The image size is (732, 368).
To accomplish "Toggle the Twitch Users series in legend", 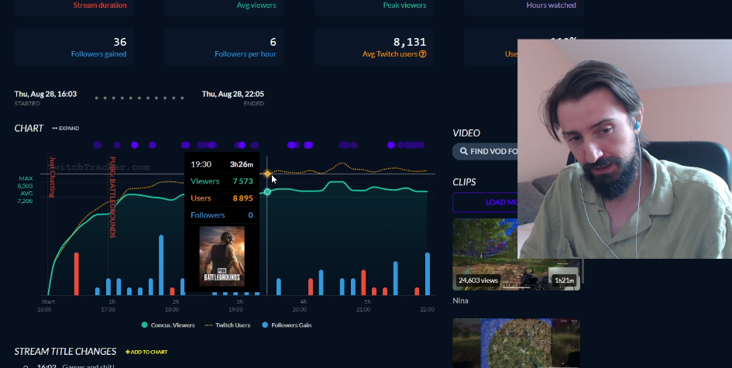I will point(228,325).
